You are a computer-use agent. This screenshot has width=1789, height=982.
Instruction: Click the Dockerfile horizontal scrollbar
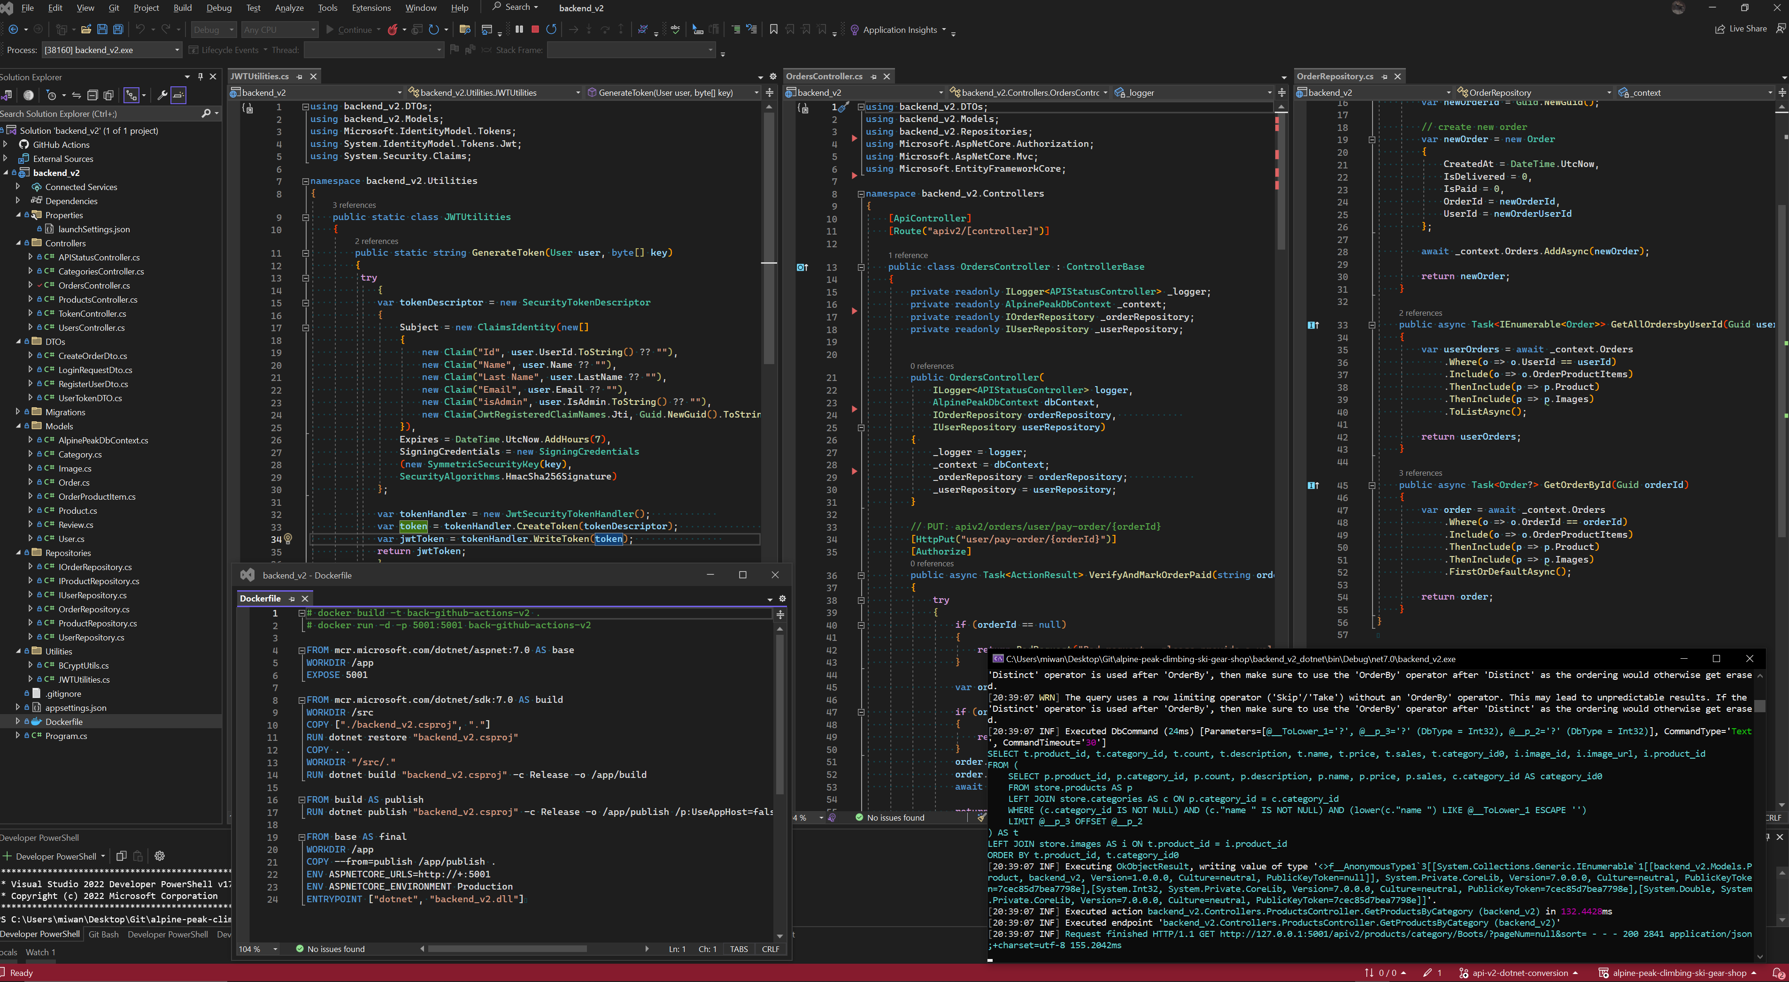click(508, 949)
